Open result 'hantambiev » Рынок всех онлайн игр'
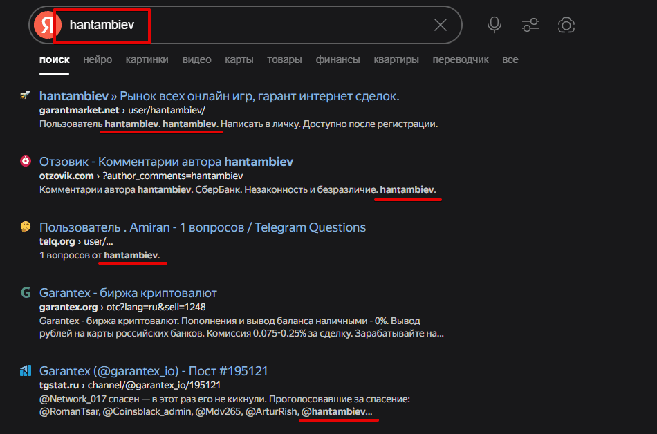657x434 pixels. [219, 96]
